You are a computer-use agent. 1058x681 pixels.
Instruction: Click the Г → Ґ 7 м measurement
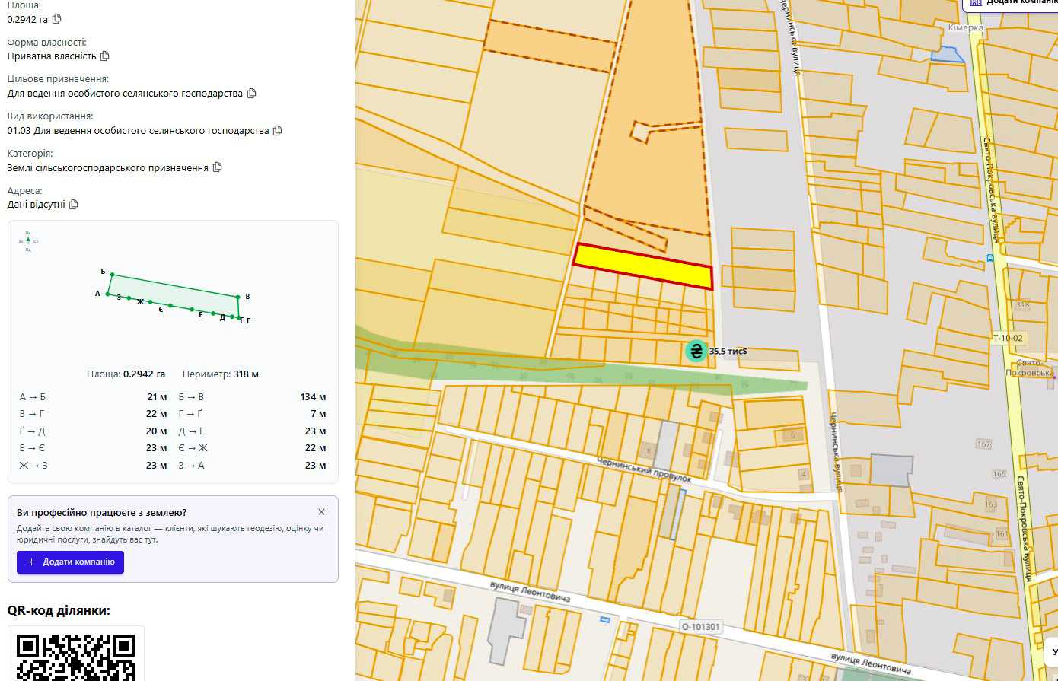point(252,414)
